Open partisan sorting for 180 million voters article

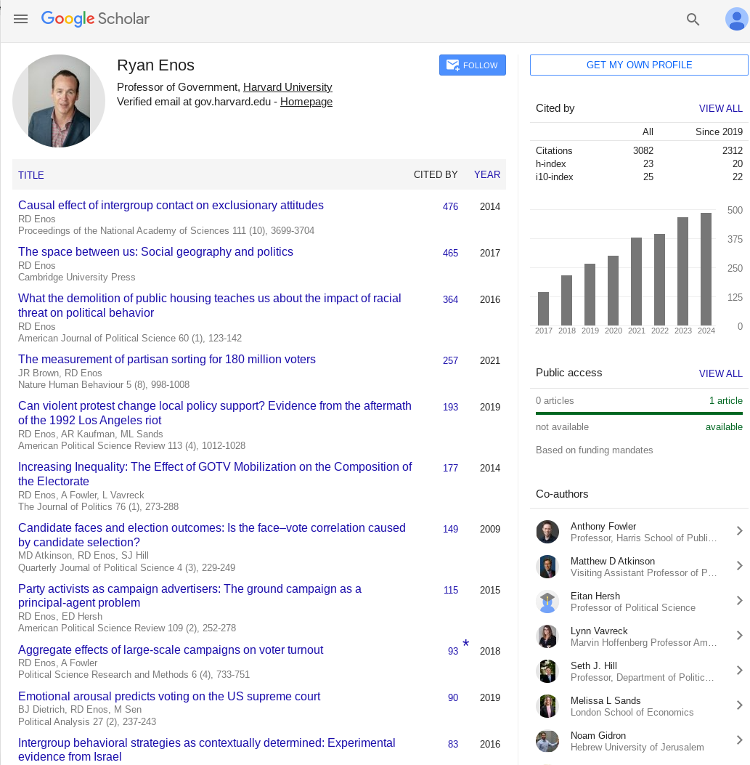(x=167, y=359)
